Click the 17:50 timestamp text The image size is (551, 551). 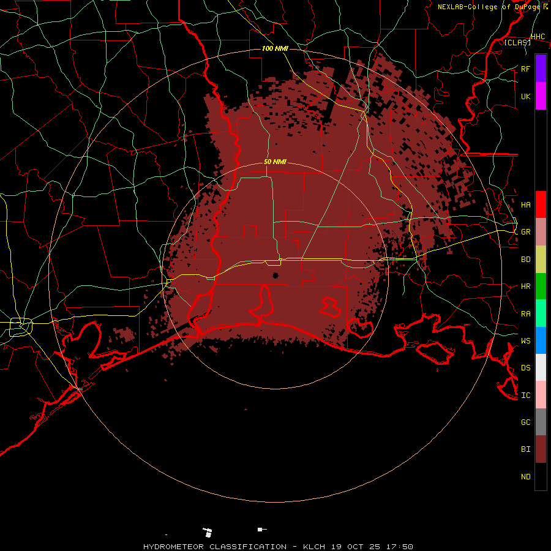tap(400, 547)
